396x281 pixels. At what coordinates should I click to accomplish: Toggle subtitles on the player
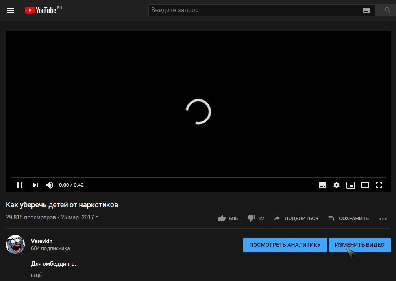tap(322, 185)
